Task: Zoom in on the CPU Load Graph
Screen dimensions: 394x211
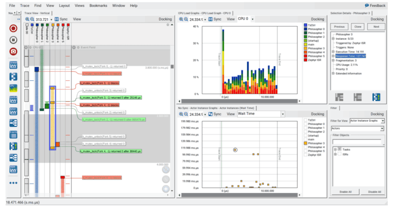Action: tap(181, 19)
